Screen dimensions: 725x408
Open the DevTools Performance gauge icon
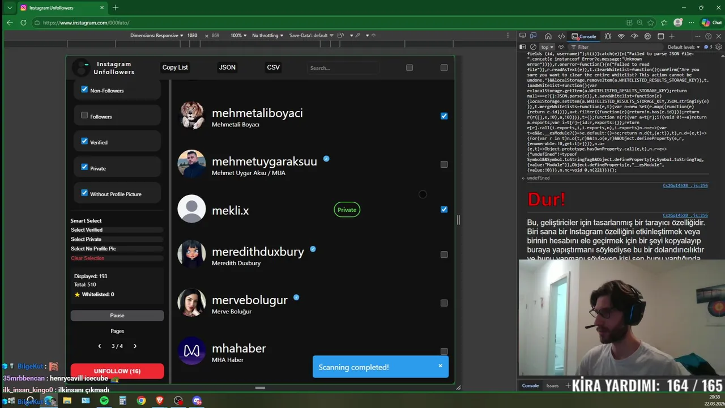pyautogui.click(x=634, y=36)
